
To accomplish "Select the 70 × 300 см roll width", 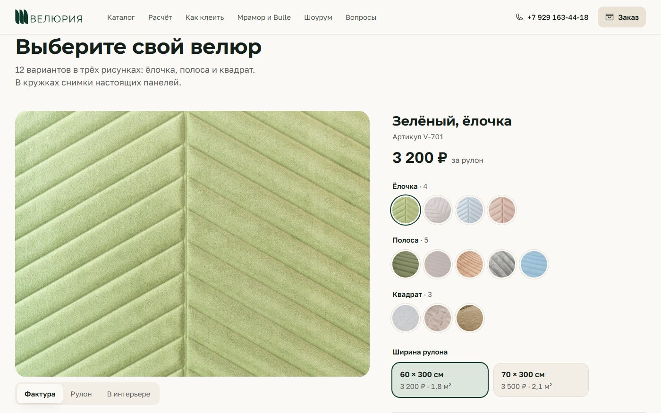I will [x=541, y=380].
